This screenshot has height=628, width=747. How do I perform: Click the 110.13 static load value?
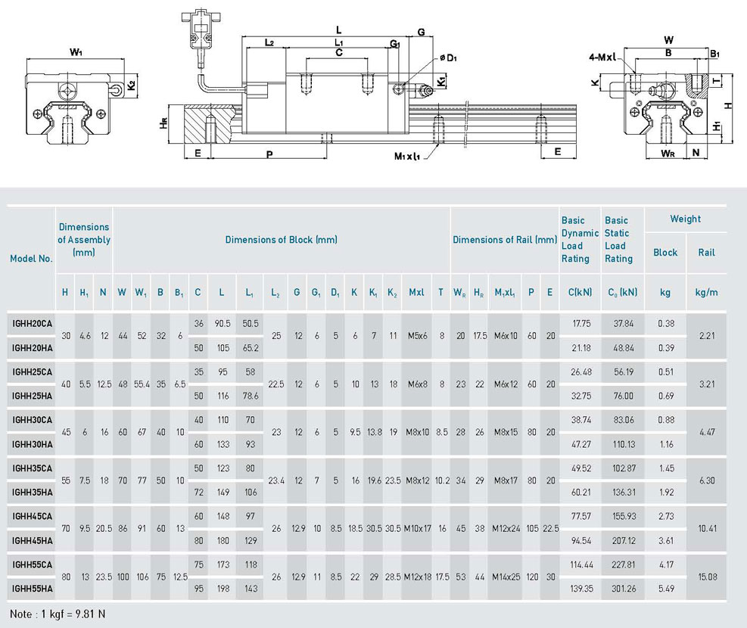[x=624, y=444]
